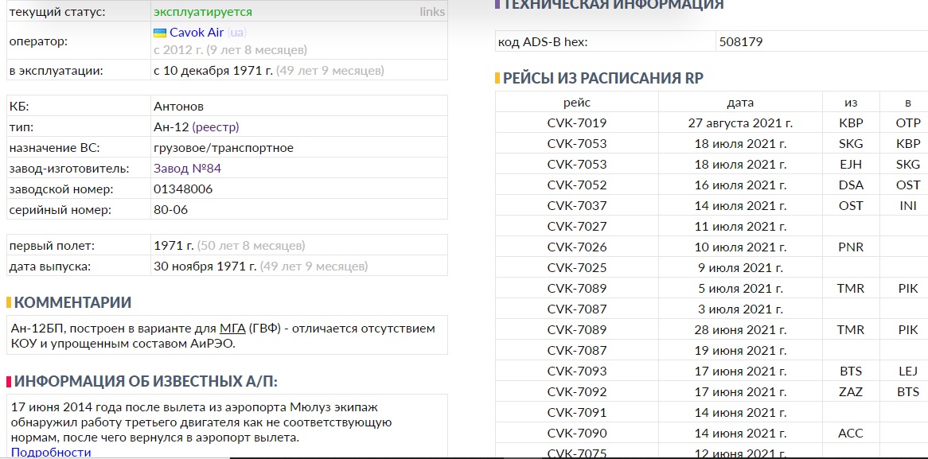Open the Подробности incident details link

click(51, 453)
